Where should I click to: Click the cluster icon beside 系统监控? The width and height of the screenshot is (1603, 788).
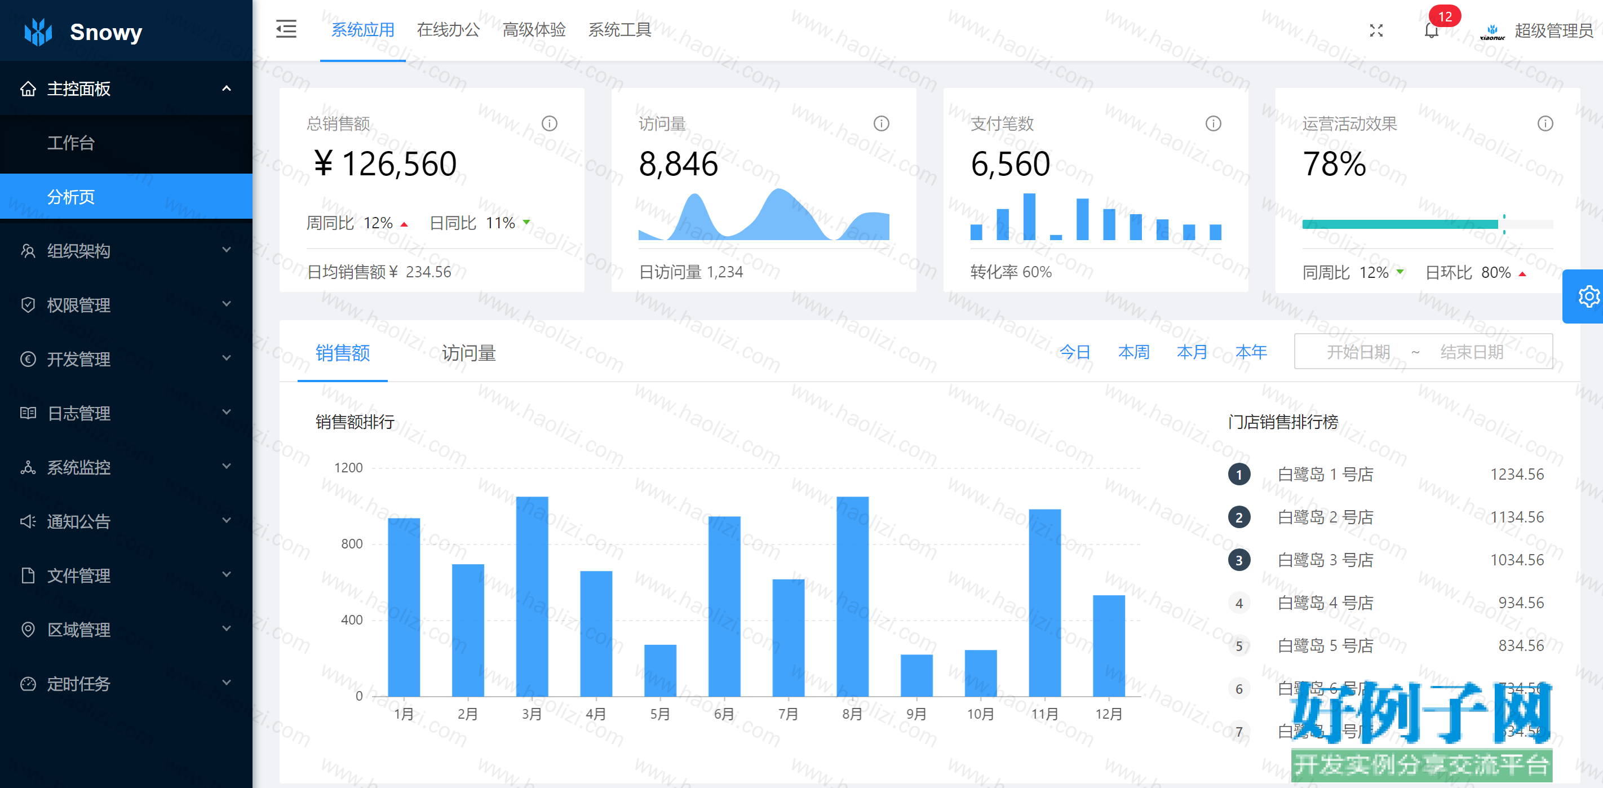tap(28, 467)
